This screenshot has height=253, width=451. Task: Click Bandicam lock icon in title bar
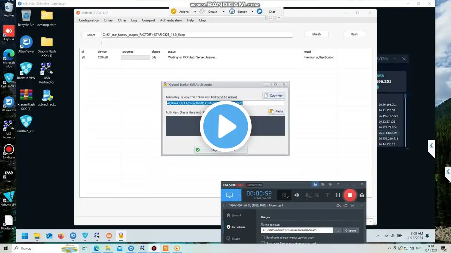315,184
